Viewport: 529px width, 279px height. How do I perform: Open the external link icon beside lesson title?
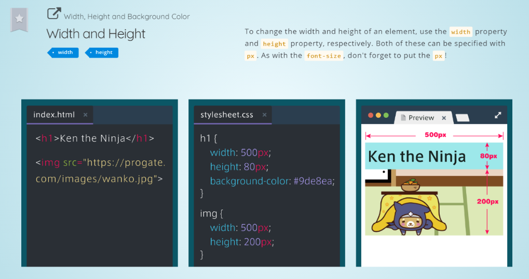point(54,13)
